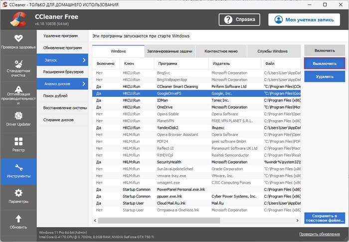Click the Справка help button
Image resolution: width=349 pixels, height=242 pixels.
[240, 19]
